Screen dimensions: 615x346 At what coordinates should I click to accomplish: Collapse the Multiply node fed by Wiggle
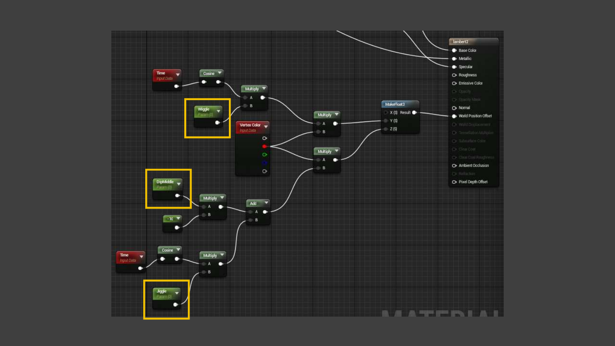264,89
